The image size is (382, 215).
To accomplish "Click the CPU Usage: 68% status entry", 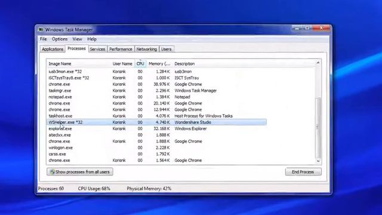I will click(94, 189).
